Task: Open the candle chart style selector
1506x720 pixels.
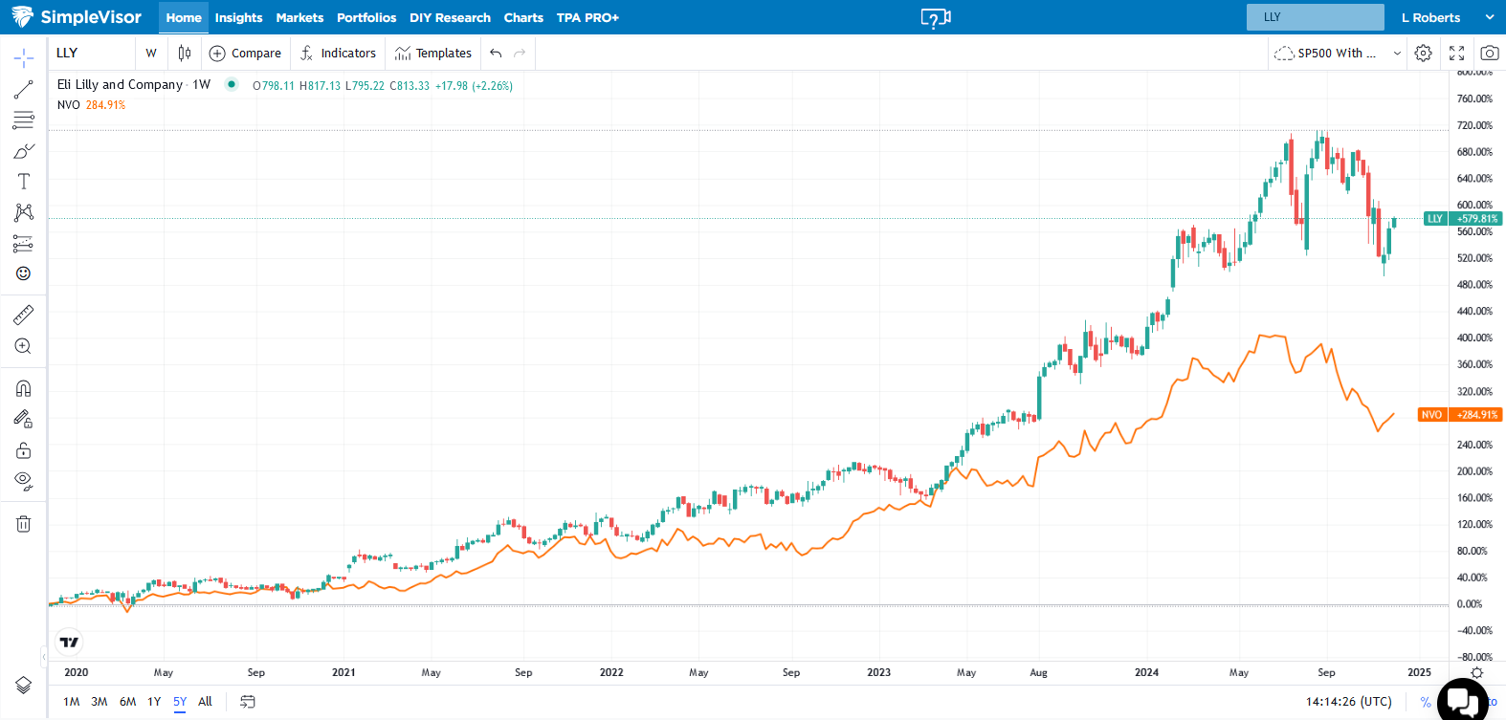Action: coord(185,53)
